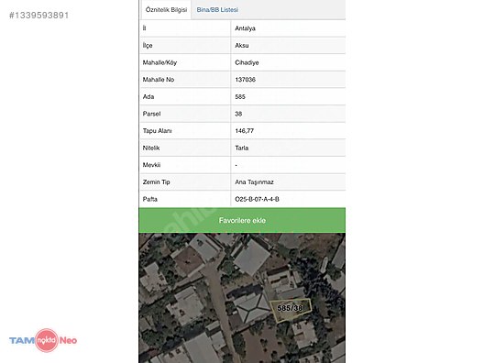Screen dimensions: 484x363
Task: Click the Tapu Alanı row label
Action: coord(157,131)
